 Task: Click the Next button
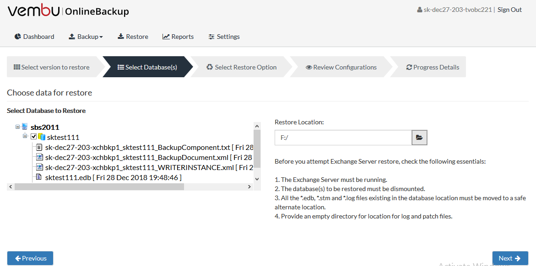(x=510, y=258)
